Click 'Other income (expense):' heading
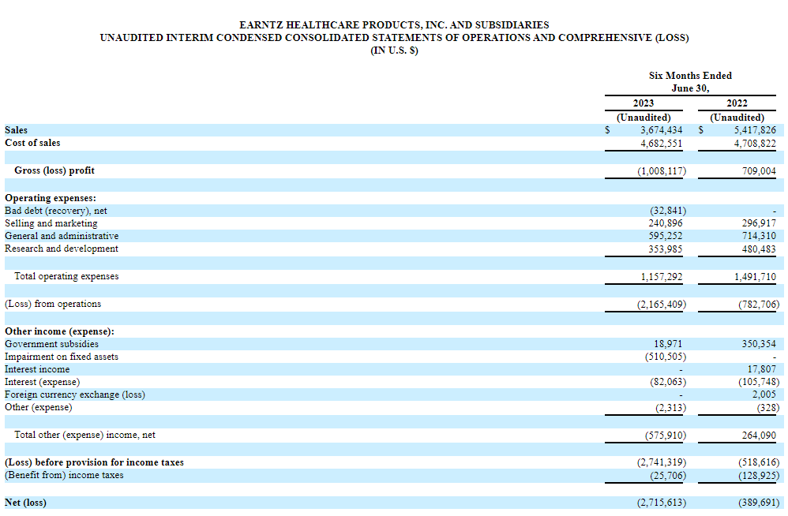Viewport: 788px width, 516px height. point(59,331)
